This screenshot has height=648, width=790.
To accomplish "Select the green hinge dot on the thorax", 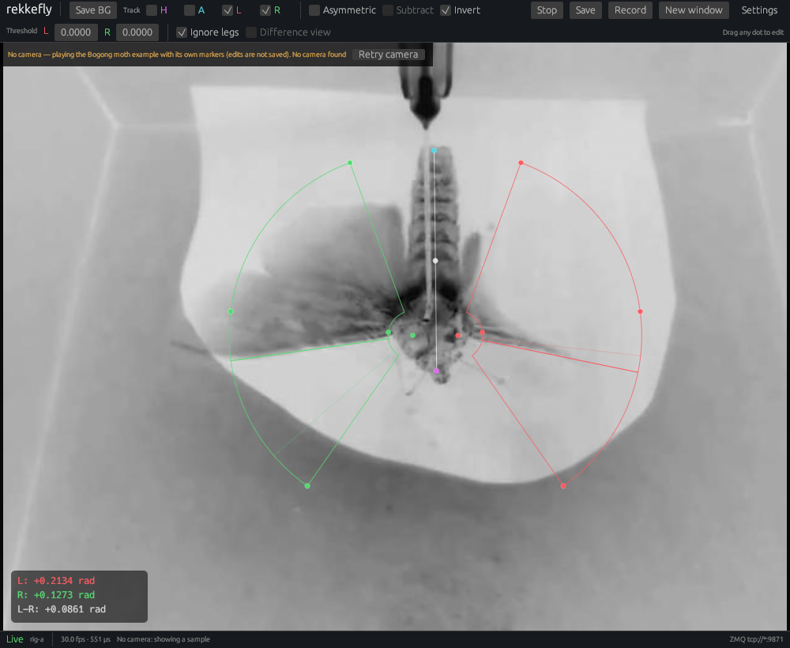I will (412, 335).
